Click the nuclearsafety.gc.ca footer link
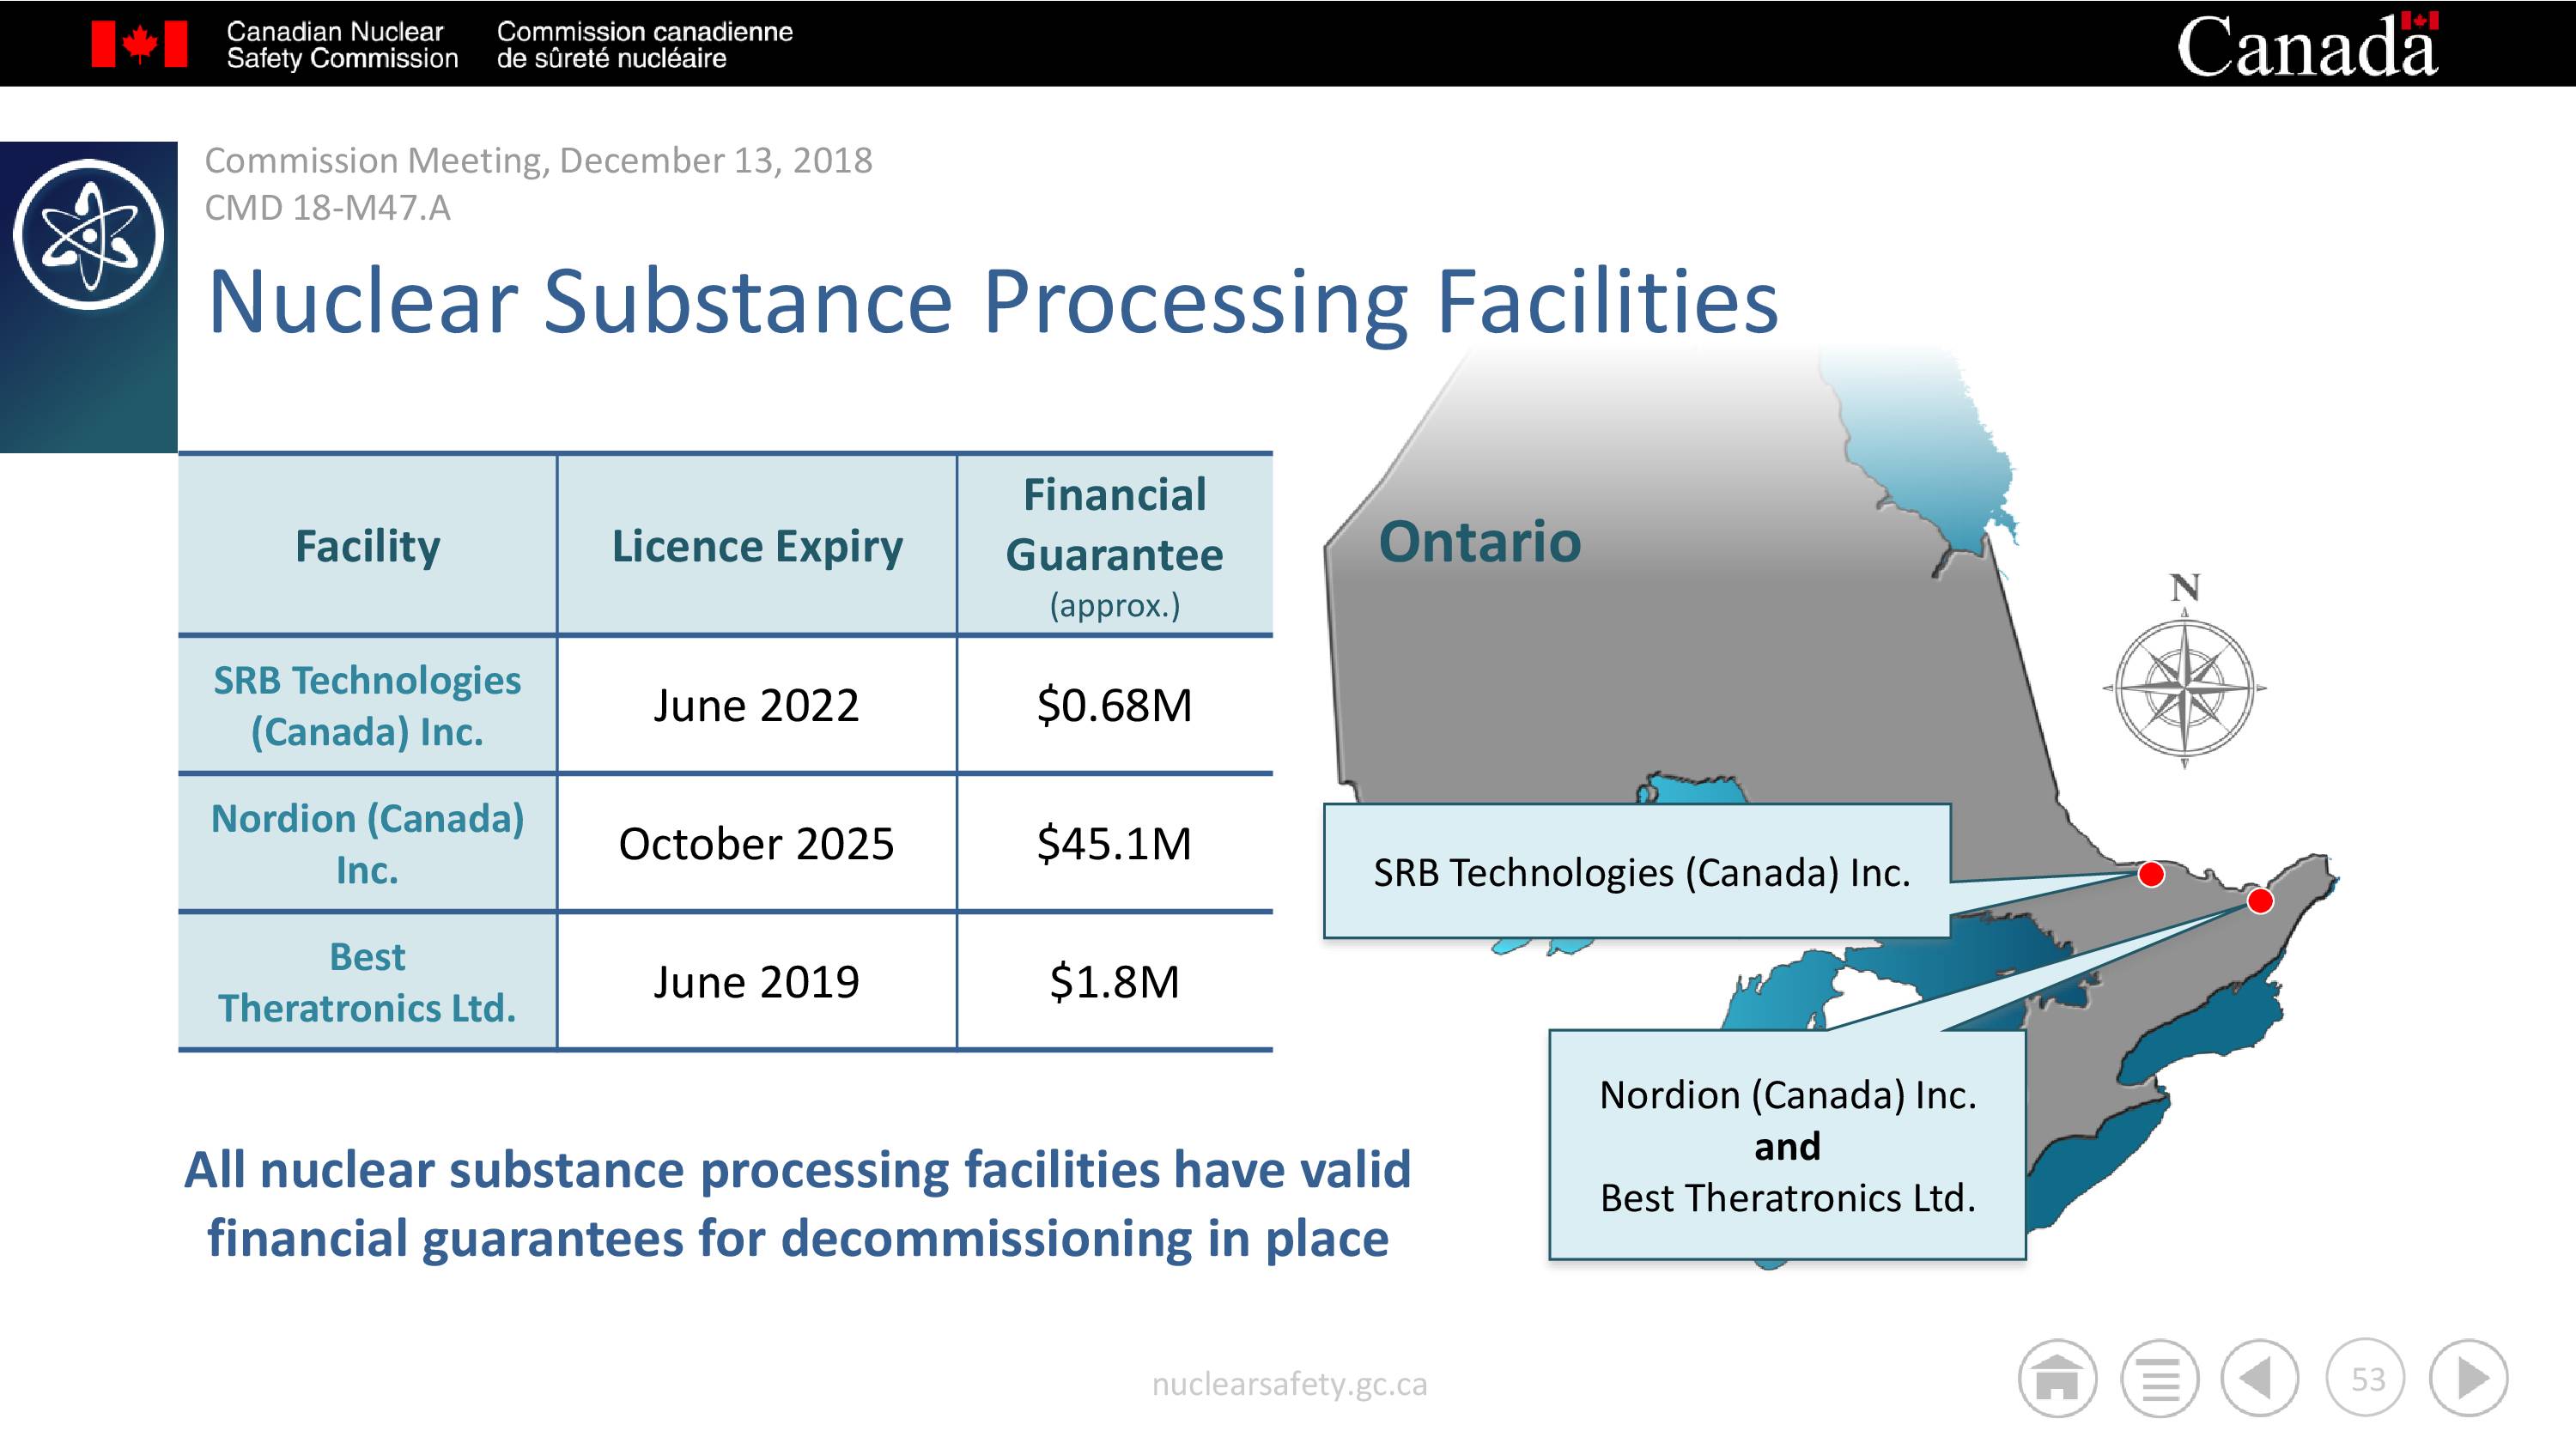The width and height of the screenshot is (2576, 1449). click(x=1289, y=1384)
